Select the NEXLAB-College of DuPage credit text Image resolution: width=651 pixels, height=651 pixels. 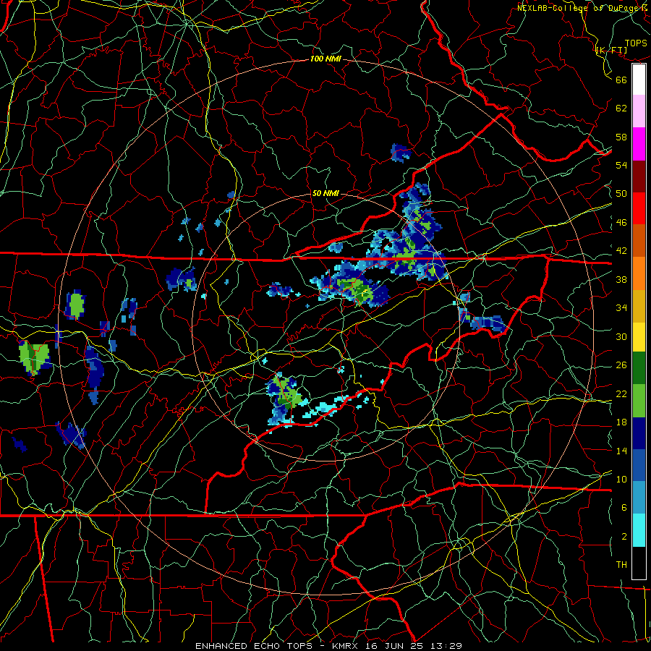coord(584,7)
